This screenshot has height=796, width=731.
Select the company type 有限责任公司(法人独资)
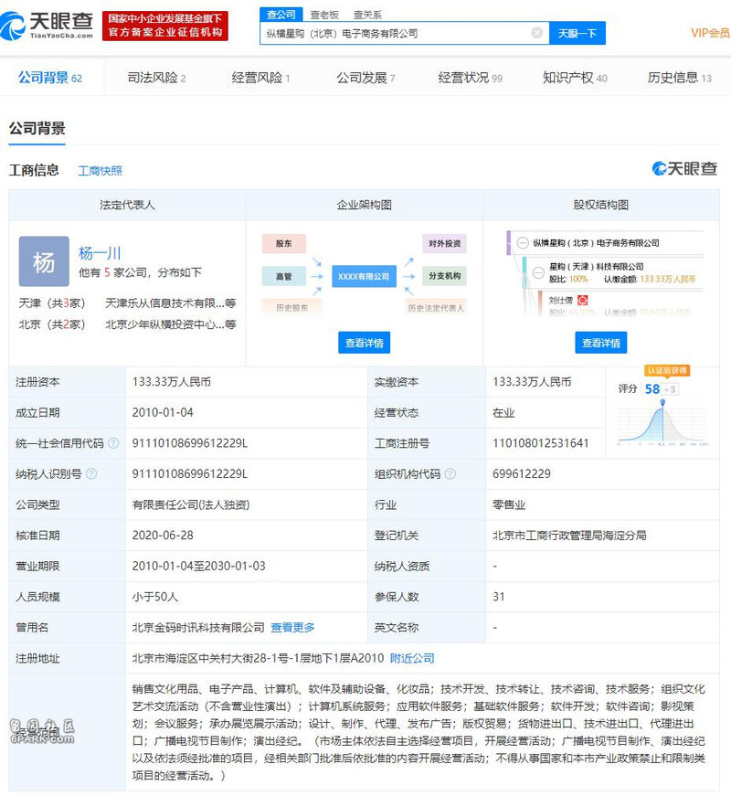coord(191,504)
